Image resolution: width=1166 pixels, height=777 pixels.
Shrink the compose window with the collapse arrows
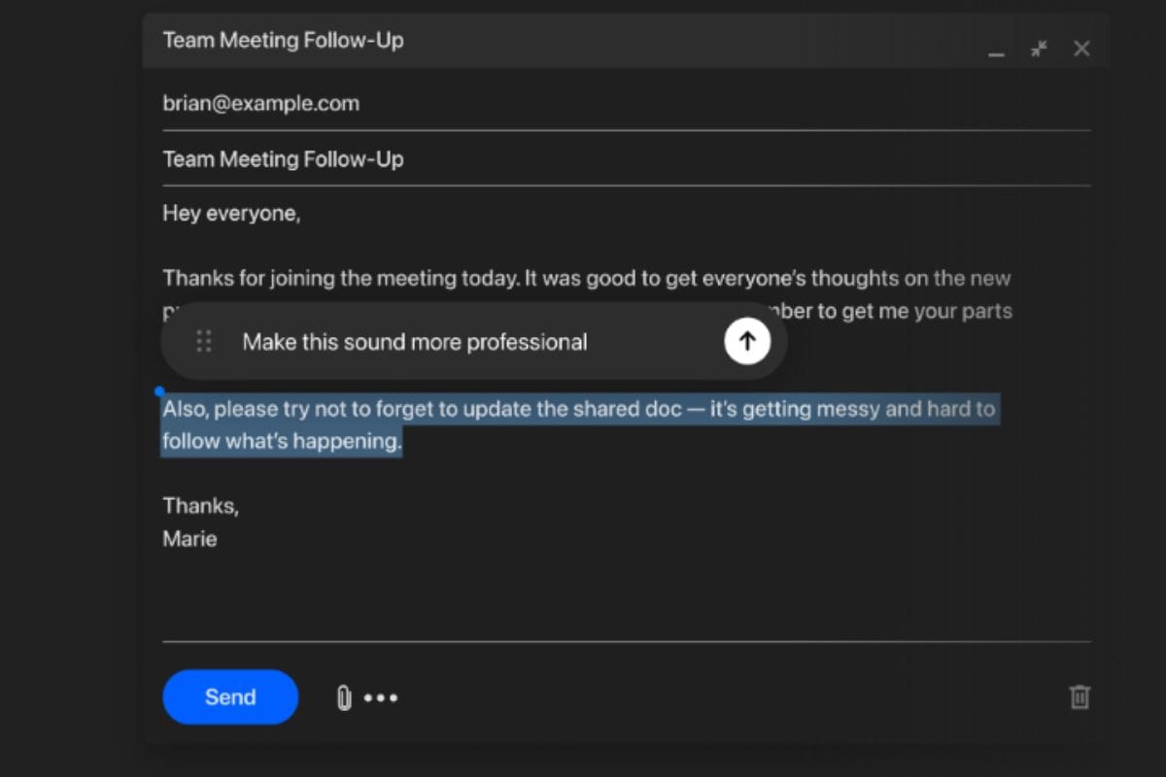tap(1039, 49)
